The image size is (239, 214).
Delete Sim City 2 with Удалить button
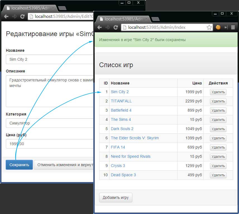(218, 92)
